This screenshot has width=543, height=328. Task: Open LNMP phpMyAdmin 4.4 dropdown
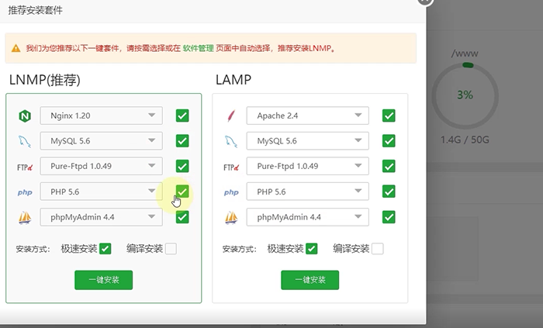[x=101, y=217]
